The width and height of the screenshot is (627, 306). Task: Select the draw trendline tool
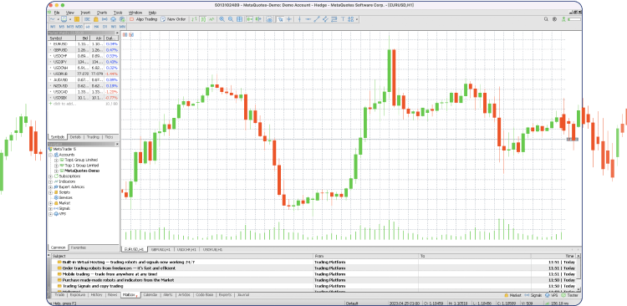click(x=317, y=18)
